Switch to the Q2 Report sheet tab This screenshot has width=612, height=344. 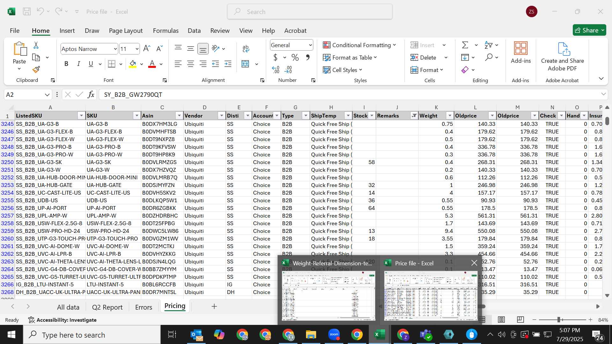[107, 307]
